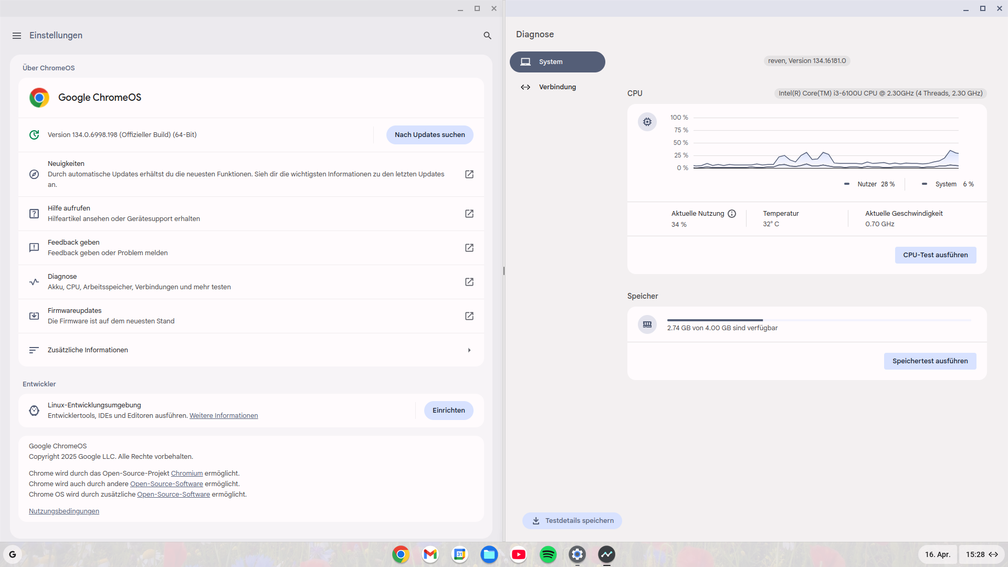The image size is (1008, 567).
Task: Run CPU-Test ausführen
Action: pyautogui.click(x=935, y=255)
